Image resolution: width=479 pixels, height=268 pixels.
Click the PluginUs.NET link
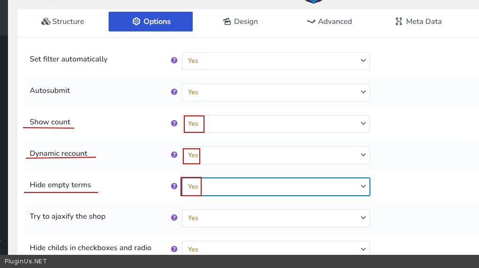click(26, 261)
